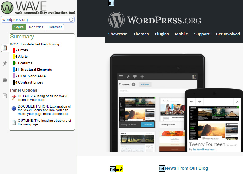Open the Support navigation item
The image size is (243, 174).
click(202, 34)
